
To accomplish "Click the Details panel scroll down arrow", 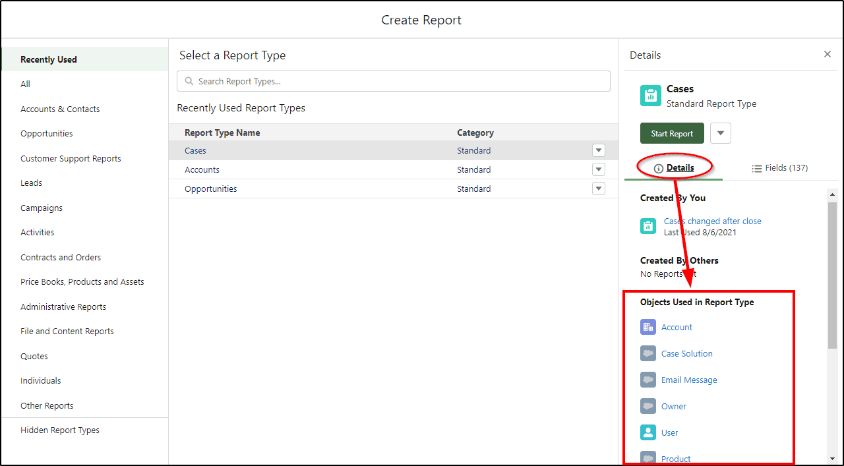I will [832, 458].
